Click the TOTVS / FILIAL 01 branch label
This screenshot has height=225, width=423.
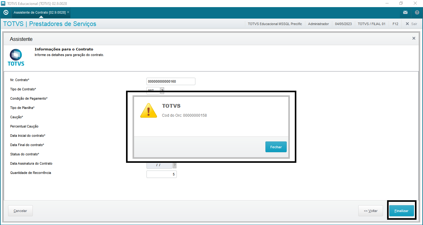(x=372, y=24)
